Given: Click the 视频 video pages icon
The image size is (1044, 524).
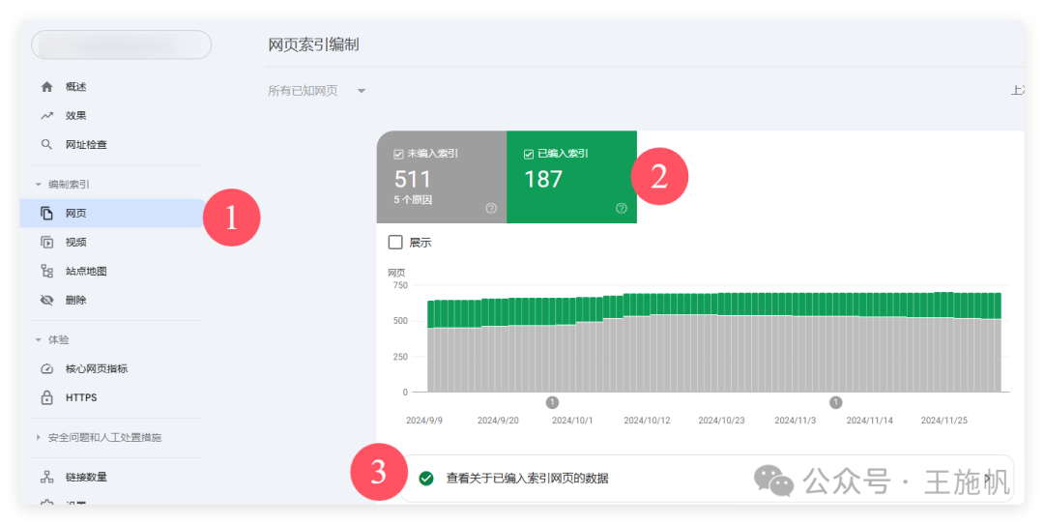Looking at the screenshot, I should [46, 243].
